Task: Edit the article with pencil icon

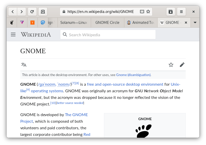Action: pos(182,65)
